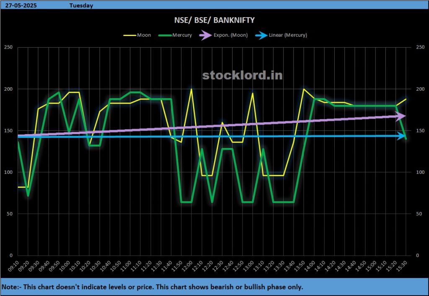Click the 15:30 time axis label

click(x=402, y=266)
